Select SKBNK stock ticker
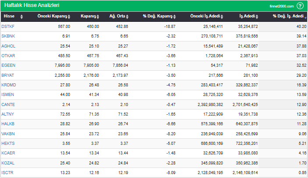The height and width of the screenshot is (178, 308). pos(8,36)
